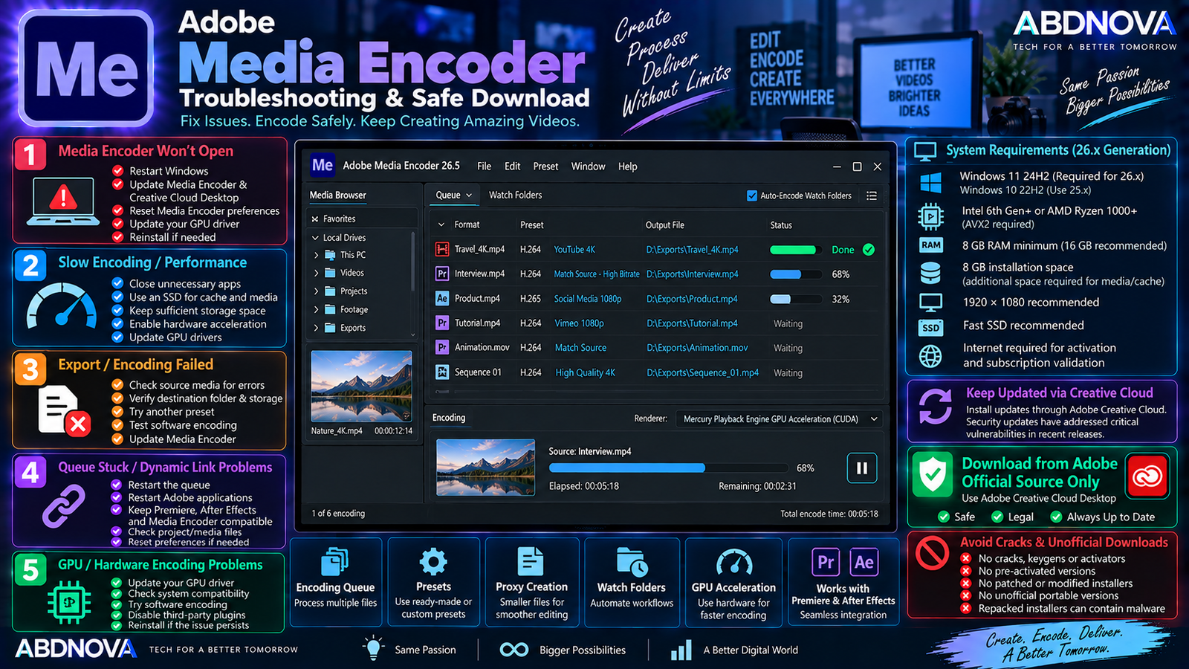Click the After Effects Ae icon
Viewport: 1189px width, 669px height.
(x=864, y=562)
